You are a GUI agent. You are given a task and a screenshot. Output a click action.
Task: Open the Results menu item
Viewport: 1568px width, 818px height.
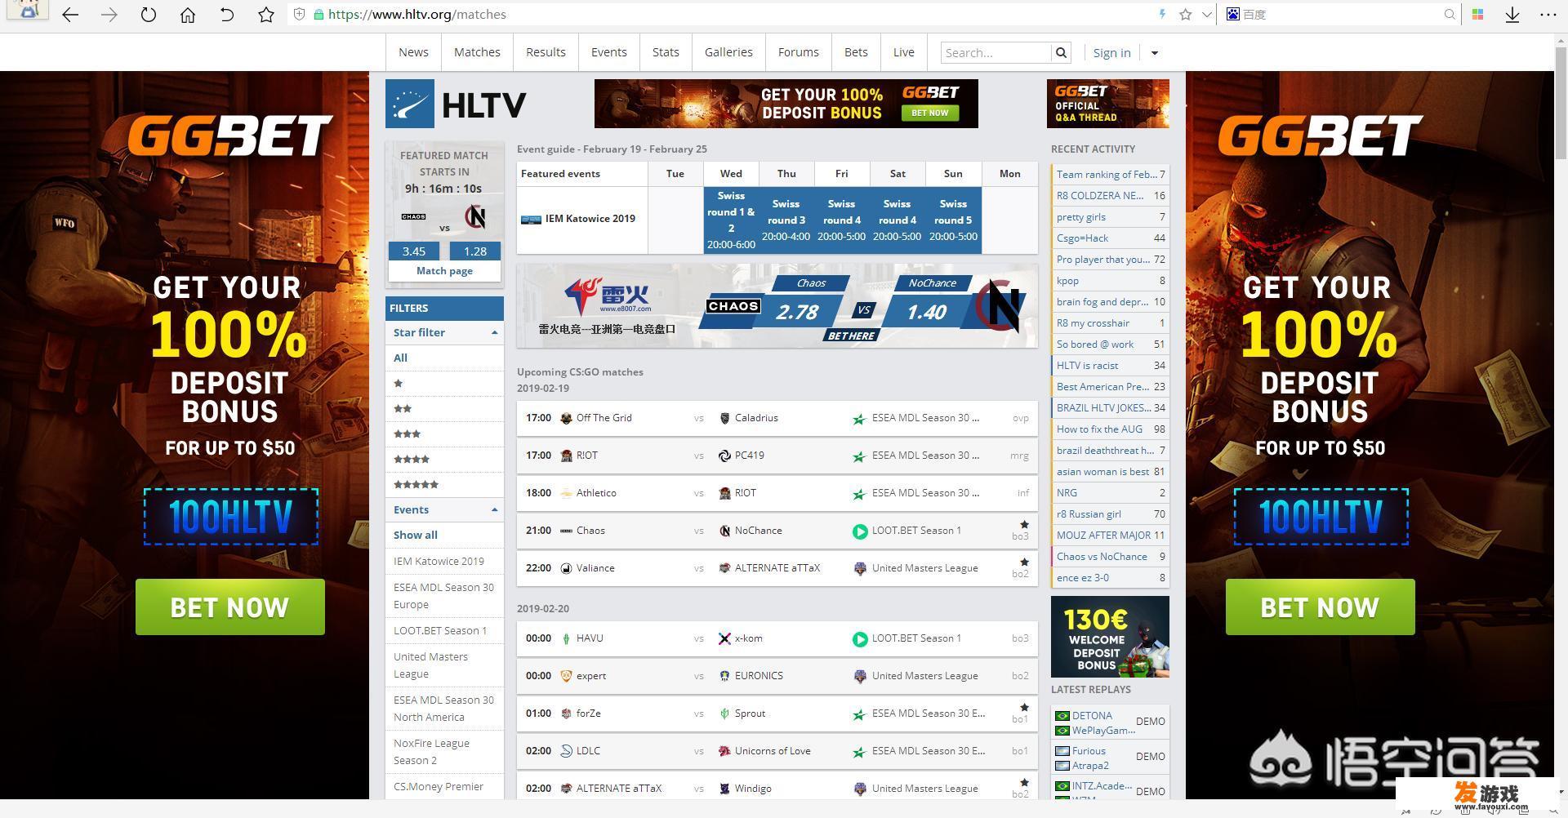coord(546,52)
